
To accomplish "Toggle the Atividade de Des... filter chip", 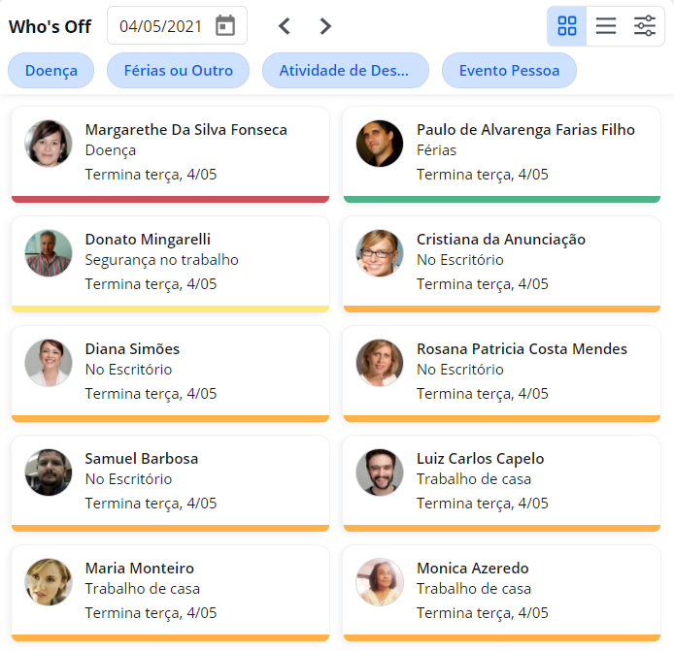I will [345, 71].
